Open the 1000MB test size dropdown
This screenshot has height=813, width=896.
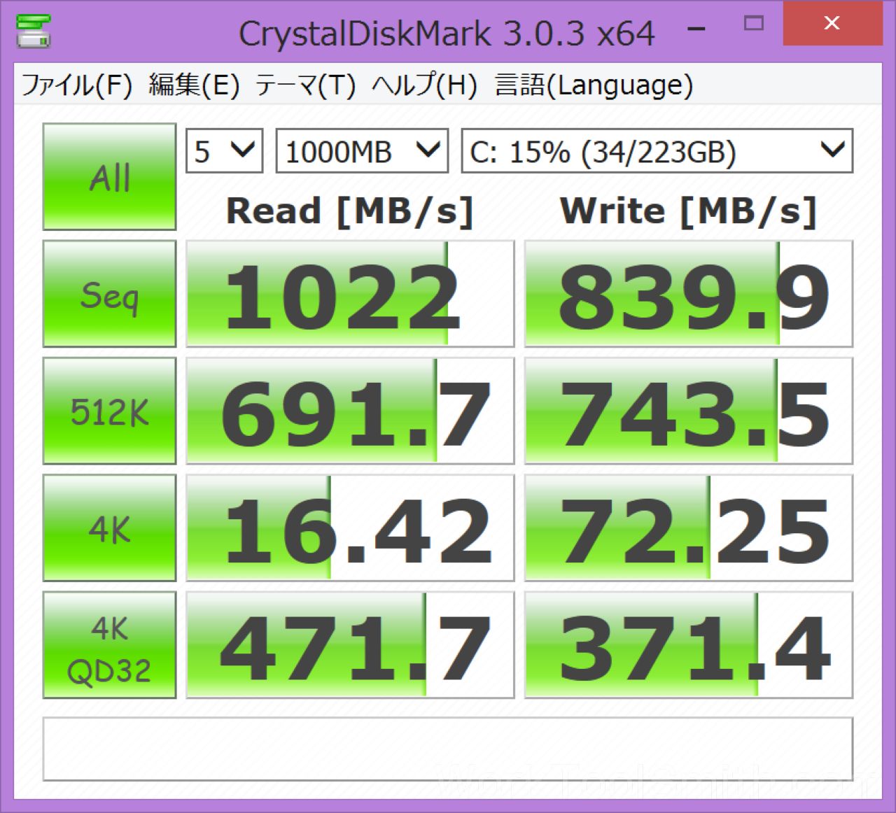[x=362, y=150]
